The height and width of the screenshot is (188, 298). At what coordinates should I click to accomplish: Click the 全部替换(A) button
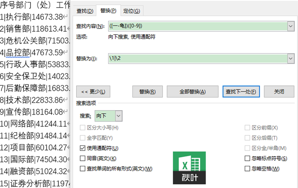click(192, 91)
